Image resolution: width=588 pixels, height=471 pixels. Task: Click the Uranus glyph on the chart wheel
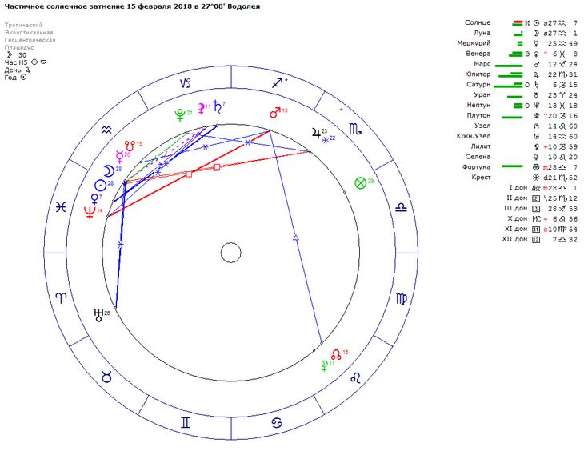99,315
